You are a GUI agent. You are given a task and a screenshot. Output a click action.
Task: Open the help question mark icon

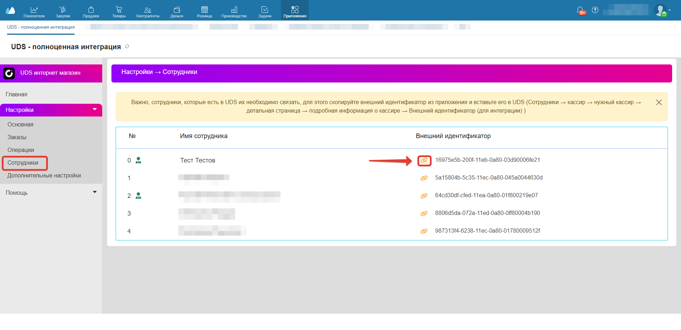coord(595,10)
